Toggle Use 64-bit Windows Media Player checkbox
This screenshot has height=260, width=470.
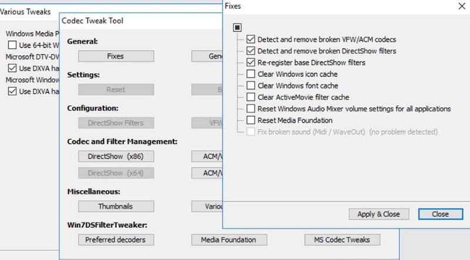click(x=12, y=45)
